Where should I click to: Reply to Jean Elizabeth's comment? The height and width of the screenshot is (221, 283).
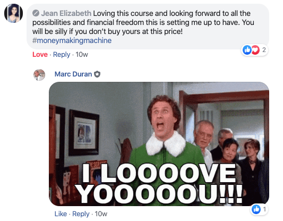(x=62, y=55)
